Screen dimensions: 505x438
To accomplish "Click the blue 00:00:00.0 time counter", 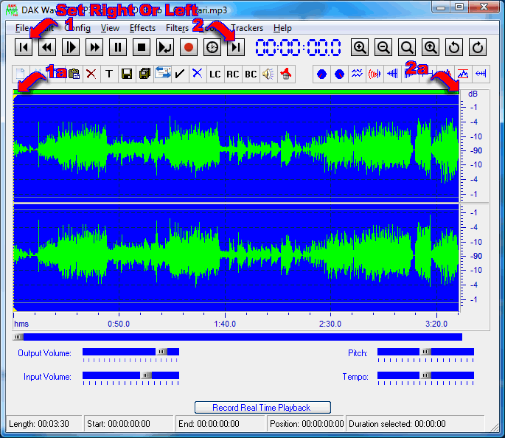I will click(x=299, y=48).
